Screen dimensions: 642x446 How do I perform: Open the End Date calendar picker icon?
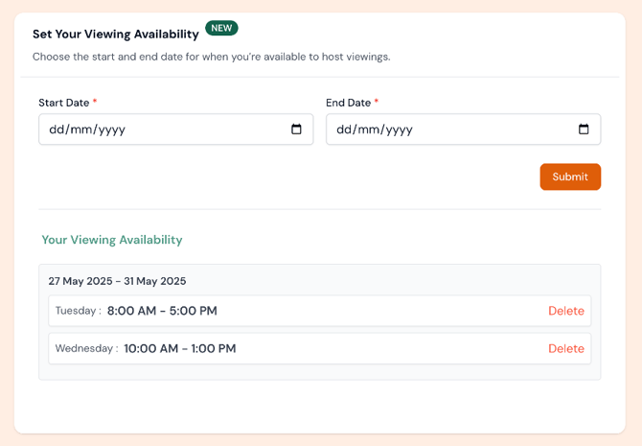(584, 129)
